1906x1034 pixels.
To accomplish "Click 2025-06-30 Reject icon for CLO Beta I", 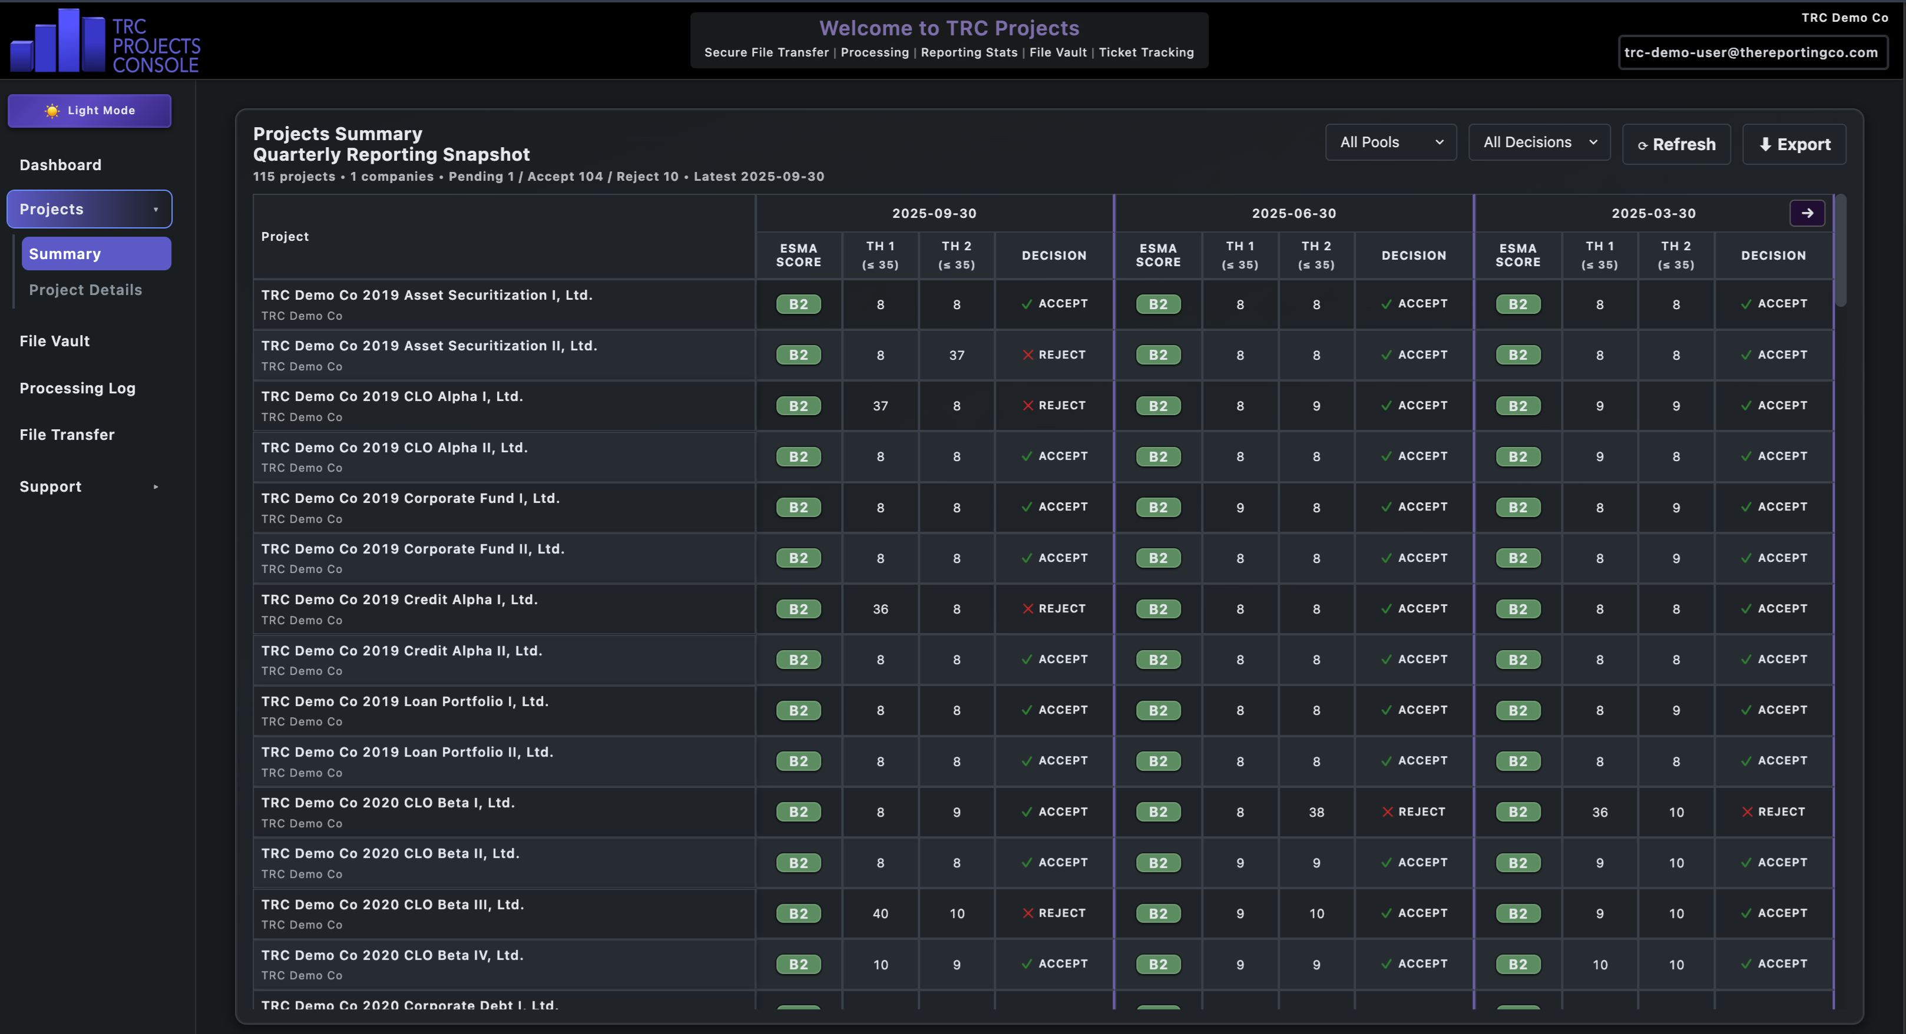I will click(1387, 811).
